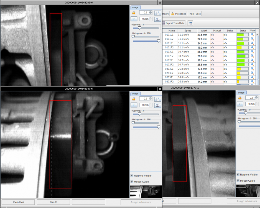Click lock icon in window 20200609-140648289-6
The height and width of the screenshot is (208, 260).
[x=134, y=13]
